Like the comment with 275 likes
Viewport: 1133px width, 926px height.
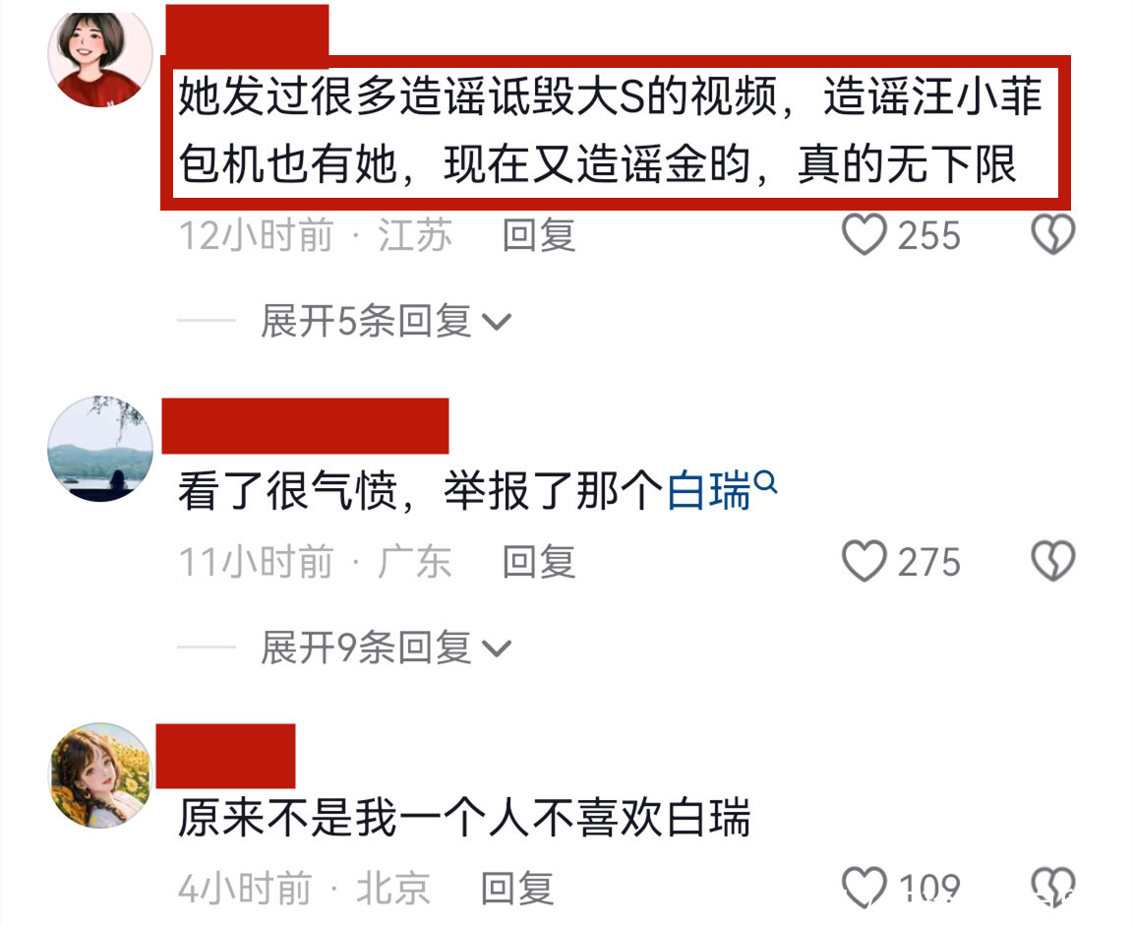[865, 561]
